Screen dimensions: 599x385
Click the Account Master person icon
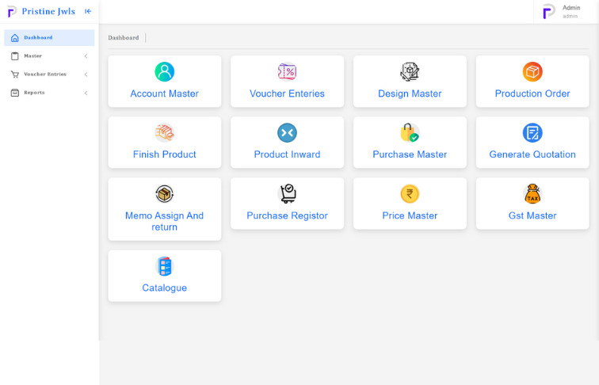(x=164, y=71)
